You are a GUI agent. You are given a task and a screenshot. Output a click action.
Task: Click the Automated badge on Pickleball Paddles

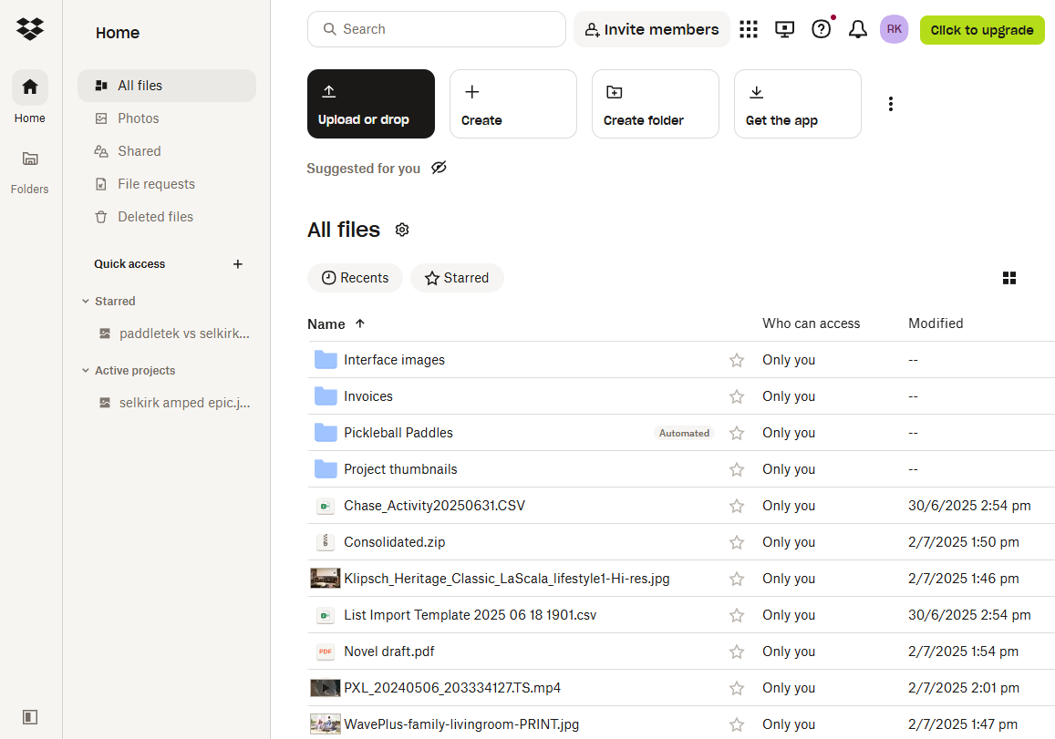point(684,433)
